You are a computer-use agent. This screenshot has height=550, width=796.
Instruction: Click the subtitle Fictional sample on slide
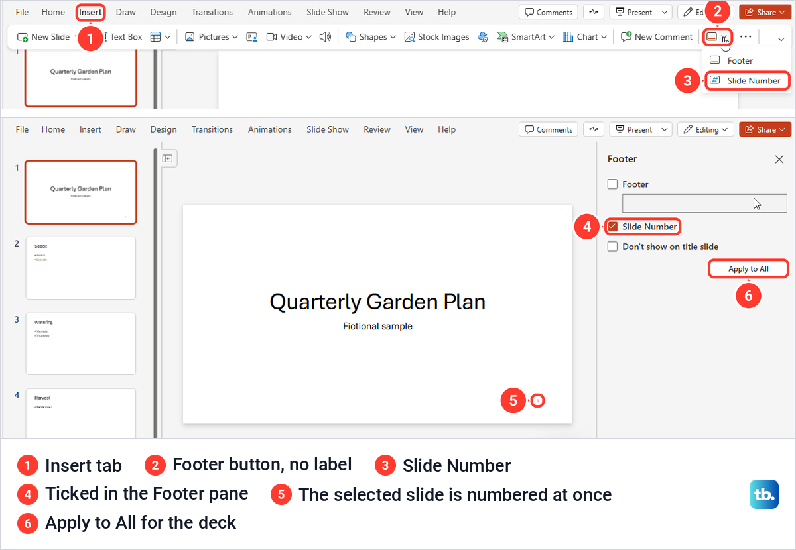point(377,326)
